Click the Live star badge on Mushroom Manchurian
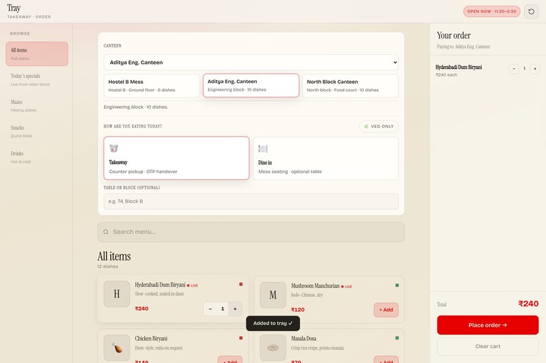 (x=346, y=287)
